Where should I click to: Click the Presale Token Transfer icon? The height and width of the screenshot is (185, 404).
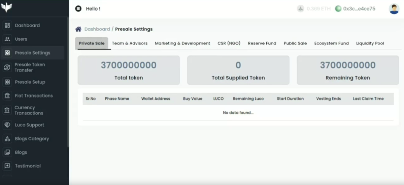[x=7, y=67]
